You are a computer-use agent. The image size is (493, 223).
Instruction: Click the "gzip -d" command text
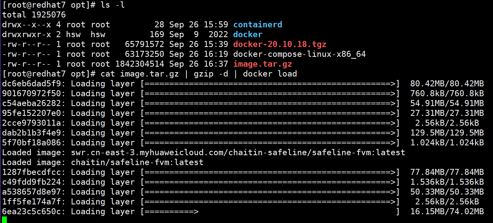tap(211, 74)
